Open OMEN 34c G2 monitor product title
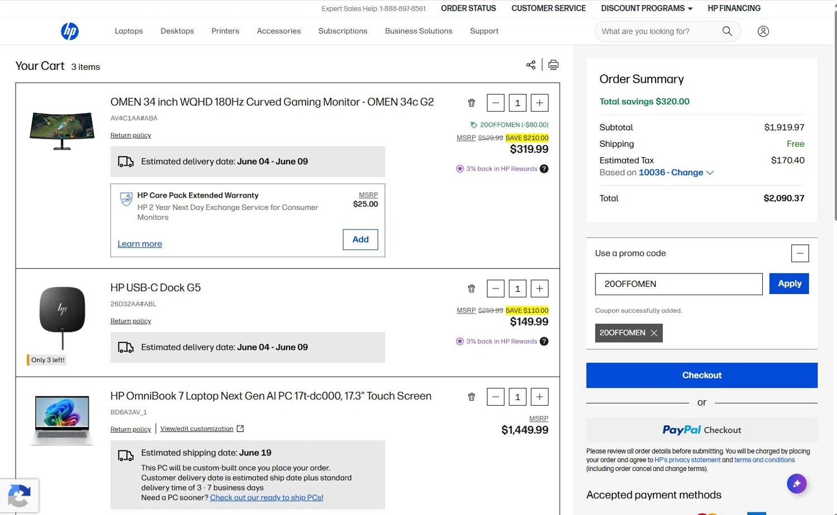The width and height of the screenshot is (837, 515). pos(272,102)
